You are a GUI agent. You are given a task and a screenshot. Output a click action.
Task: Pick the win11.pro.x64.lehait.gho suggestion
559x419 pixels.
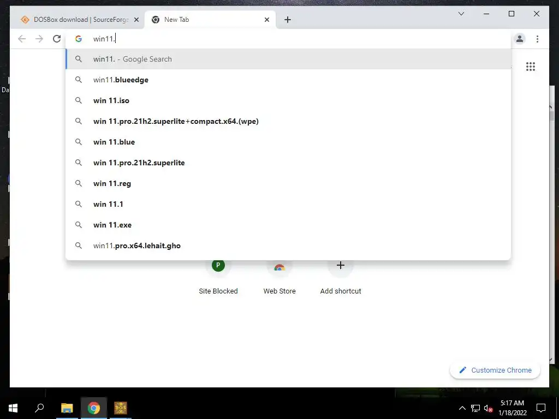click(x=288, y=246)
